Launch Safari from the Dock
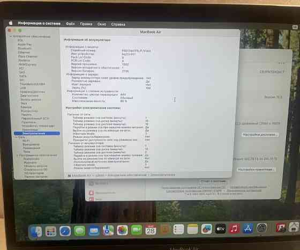The height and width of the screenshot is (250, 300). point(65,231)
